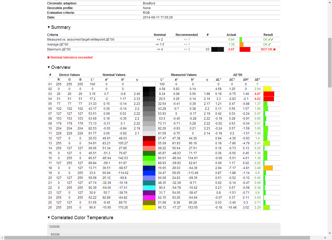
Task: Click the olive swatch in row 25
Action: tap(149, 203)
